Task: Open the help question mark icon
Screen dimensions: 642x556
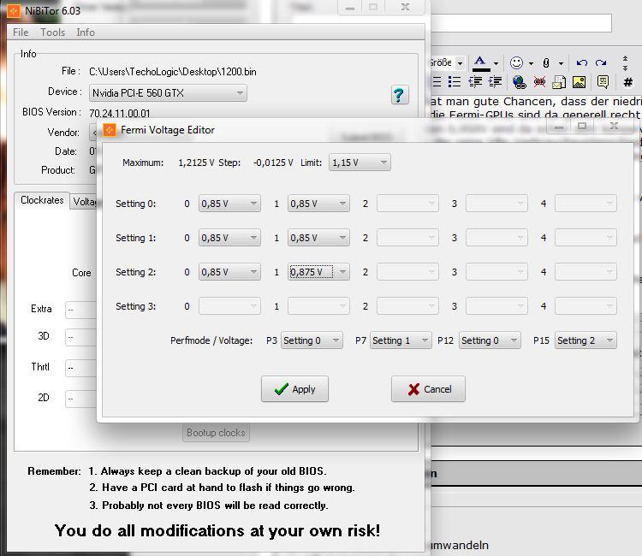Action: tap(400, 95)
